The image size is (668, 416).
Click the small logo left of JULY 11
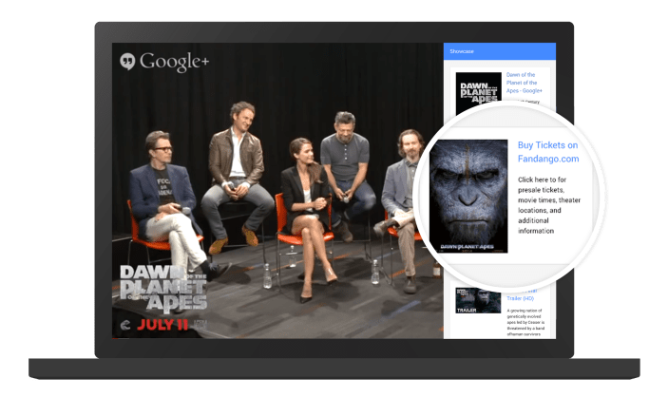(x=126, y=324)
